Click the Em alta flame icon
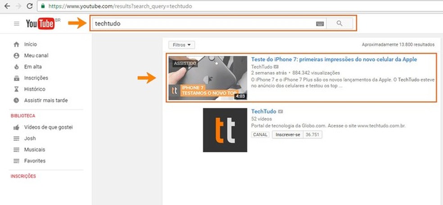The image size is (443, 205). 16,67
